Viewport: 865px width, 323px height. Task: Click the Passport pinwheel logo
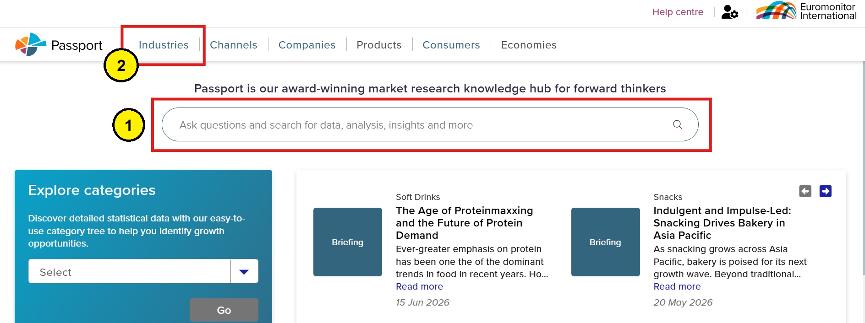31,44
